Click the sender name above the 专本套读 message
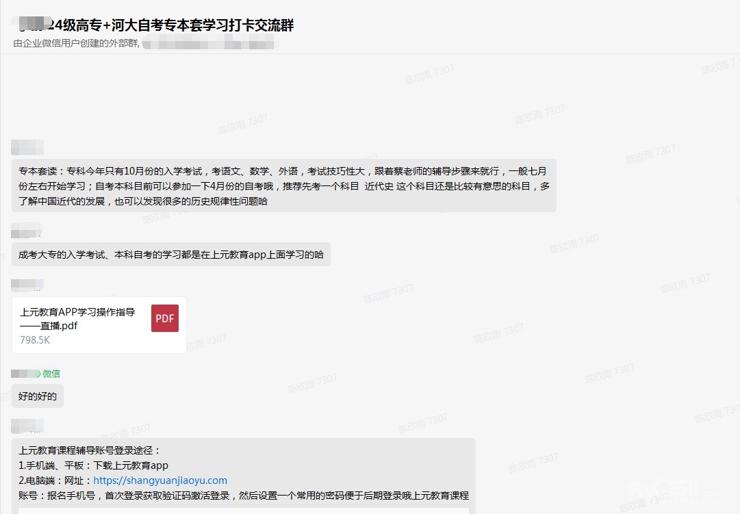The image size is (740, 514). 27,147
